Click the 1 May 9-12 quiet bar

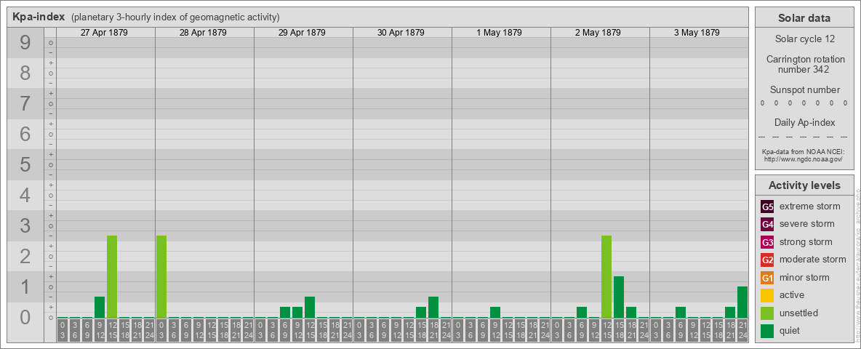(494, 312)
